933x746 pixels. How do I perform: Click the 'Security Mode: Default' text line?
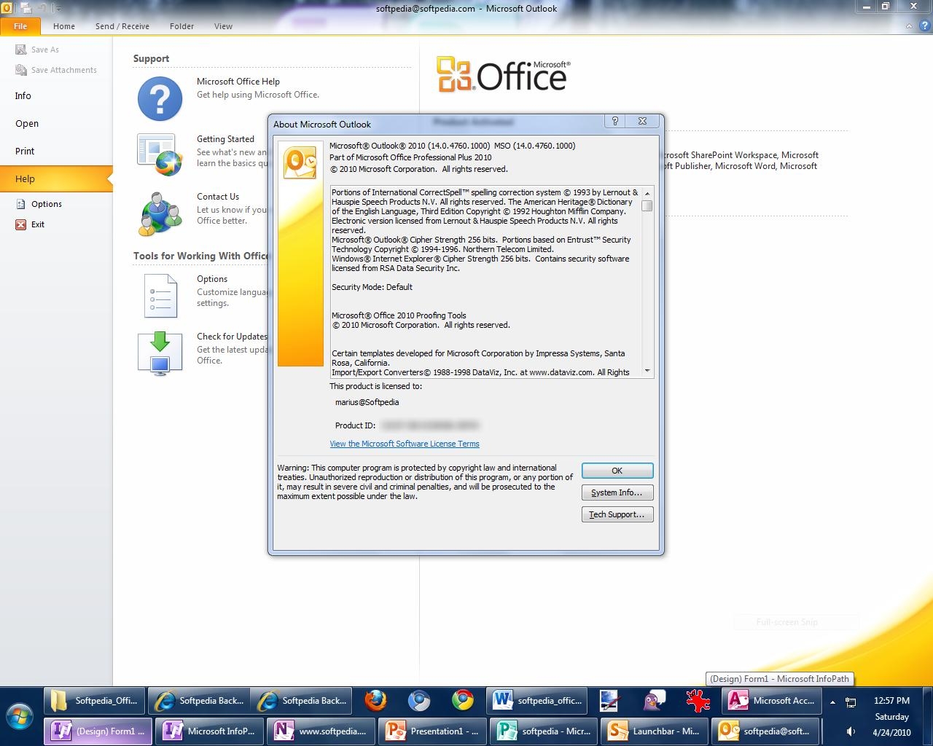pyautogui.click(x=372, y=287)
